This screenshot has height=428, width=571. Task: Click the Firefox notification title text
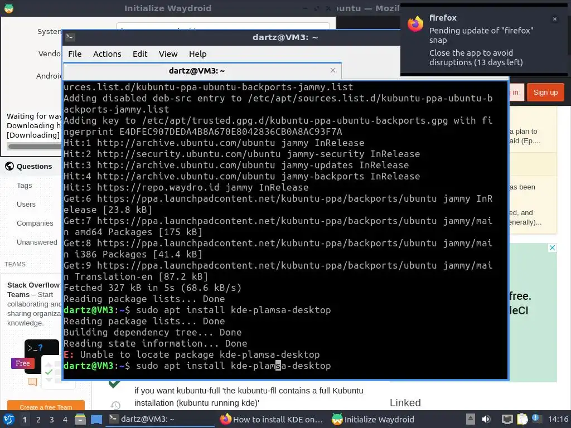(x=442, y=18)
